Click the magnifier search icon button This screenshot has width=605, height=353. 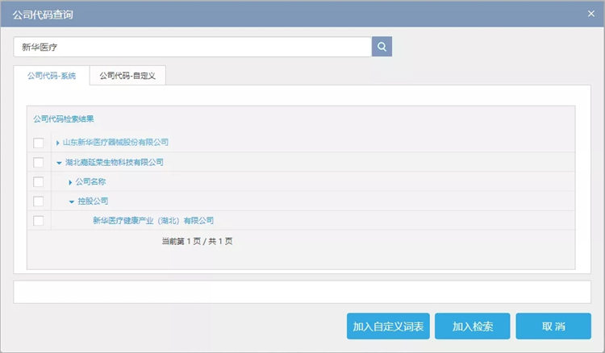pyautogui.click(x=382, y=47)
